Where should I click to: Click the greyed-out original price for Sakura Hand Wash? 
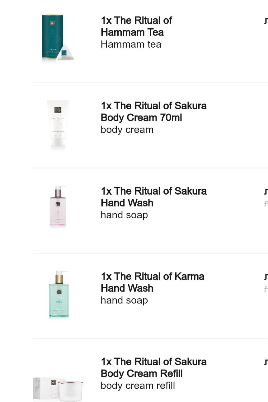(266, 204)
